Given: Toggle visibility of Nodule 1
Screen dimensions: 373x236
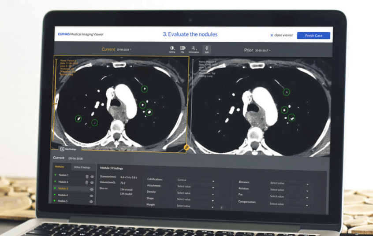Looking at the screenshot, I should pyautogui.click(x=92, y=177).
